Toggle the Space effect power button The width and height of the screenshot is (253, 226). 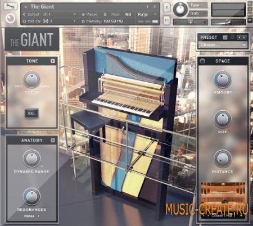tap(202, 61)
